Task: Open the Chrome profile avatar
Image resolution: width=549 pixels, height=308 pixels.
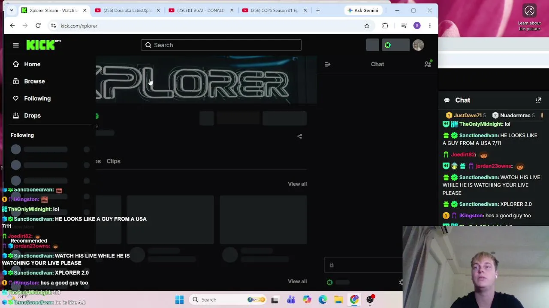Action: 417,26
